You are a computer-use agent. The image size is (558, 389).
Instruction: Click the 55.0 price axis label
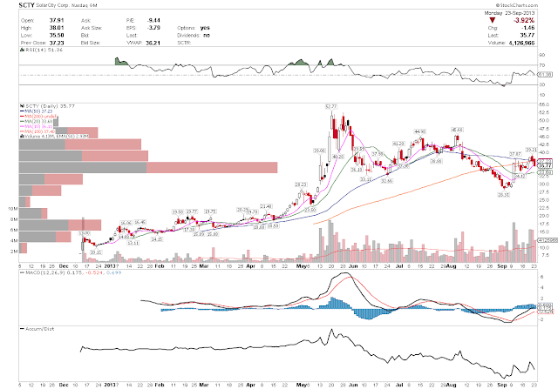pos(544,104)
